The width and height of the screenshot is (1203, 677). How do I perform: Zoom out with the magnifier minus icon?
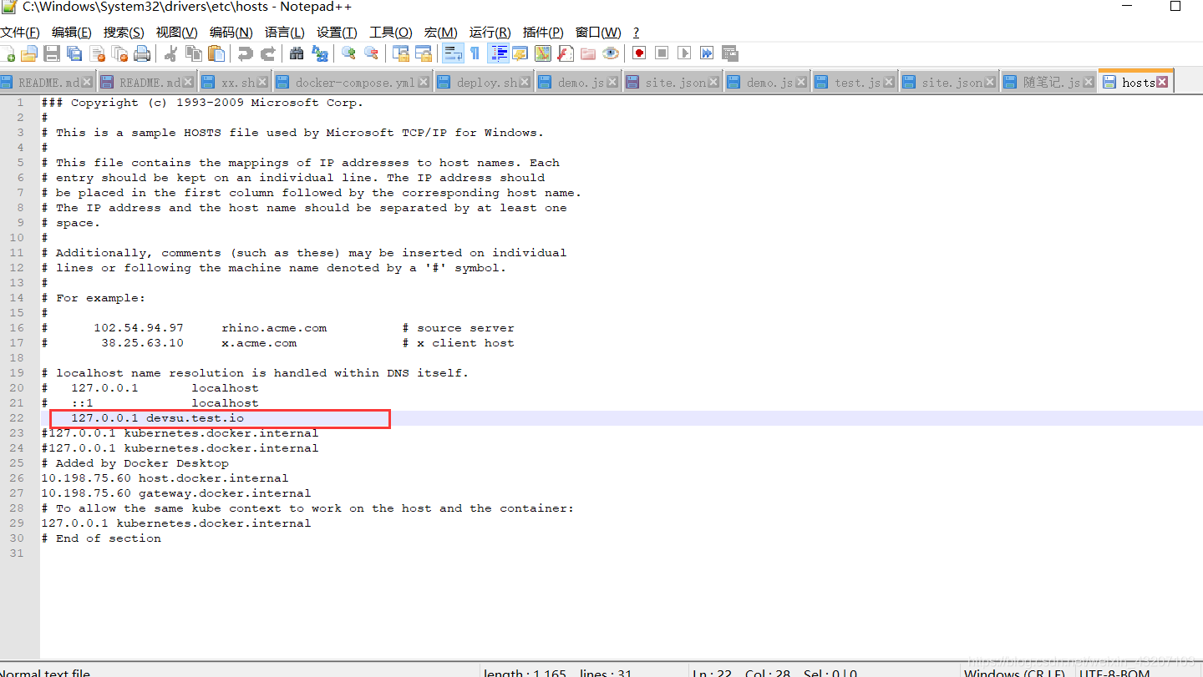(371, 53)
